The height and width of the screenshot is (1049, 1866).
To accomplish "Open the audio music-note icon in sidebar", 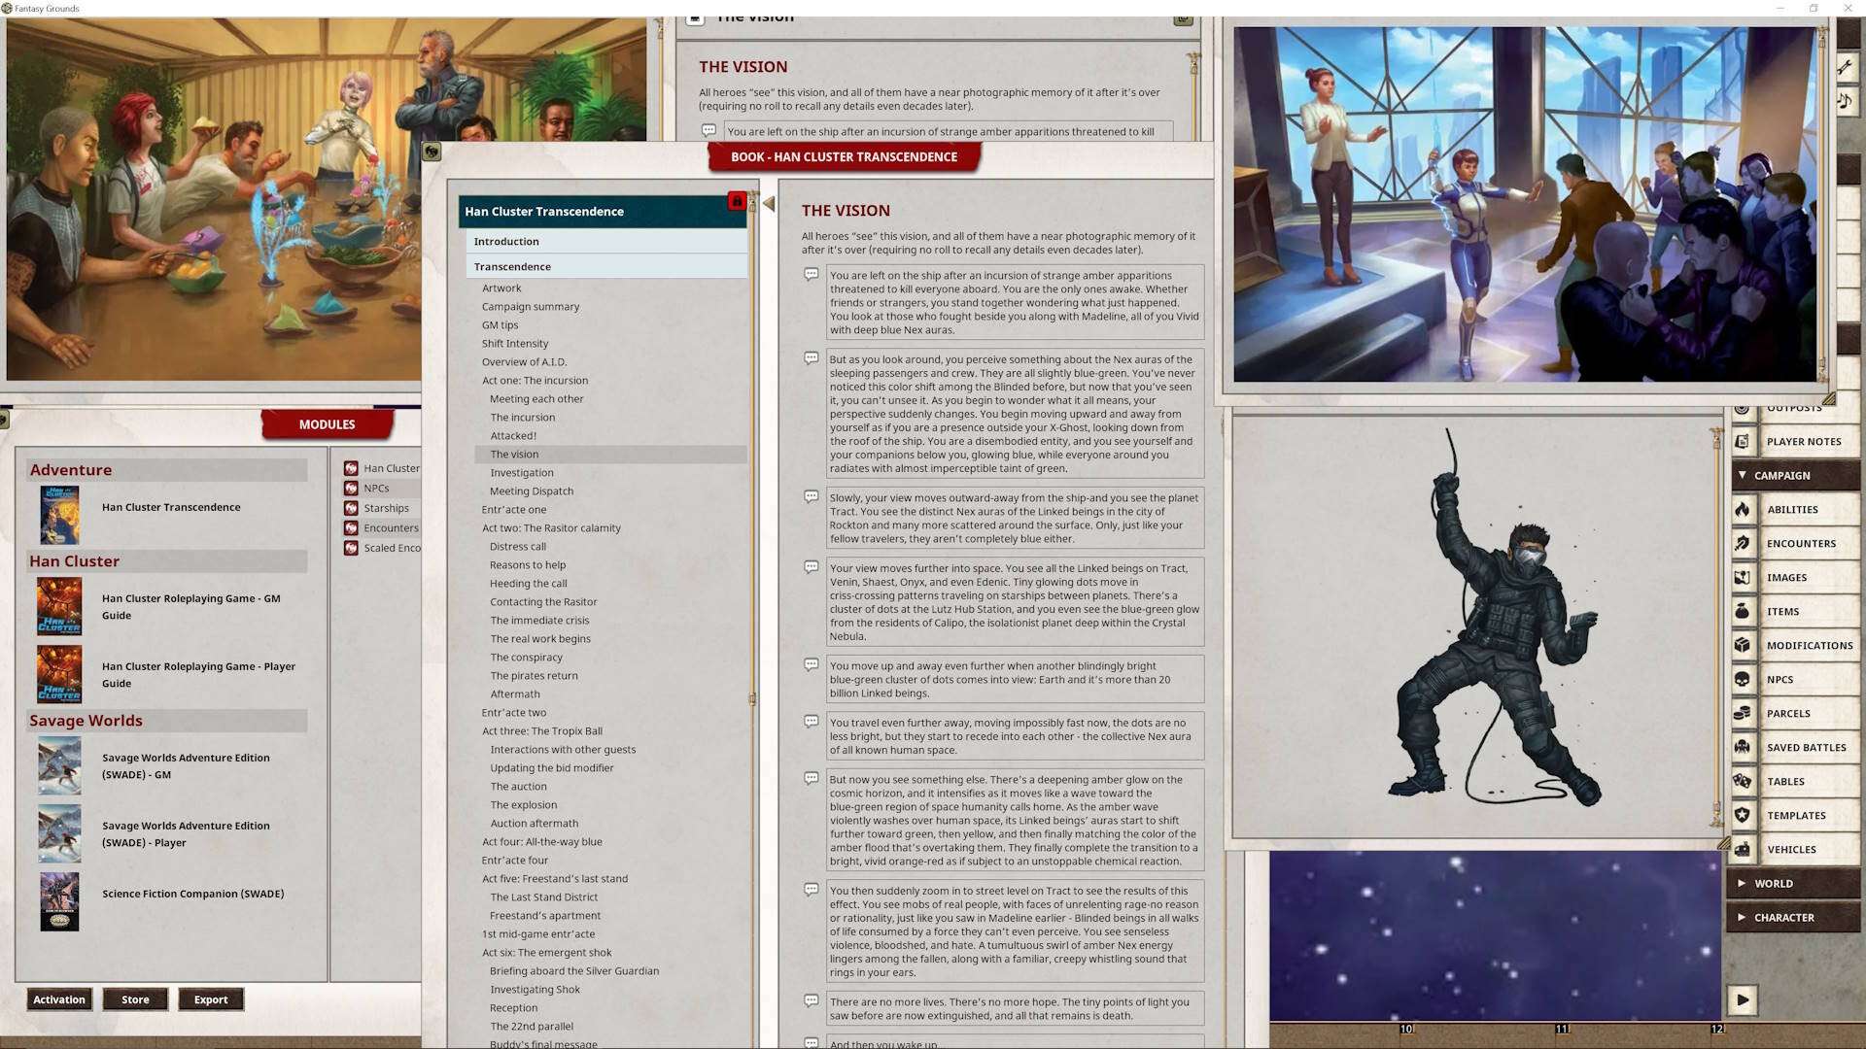I will [x=1846, y=100].
